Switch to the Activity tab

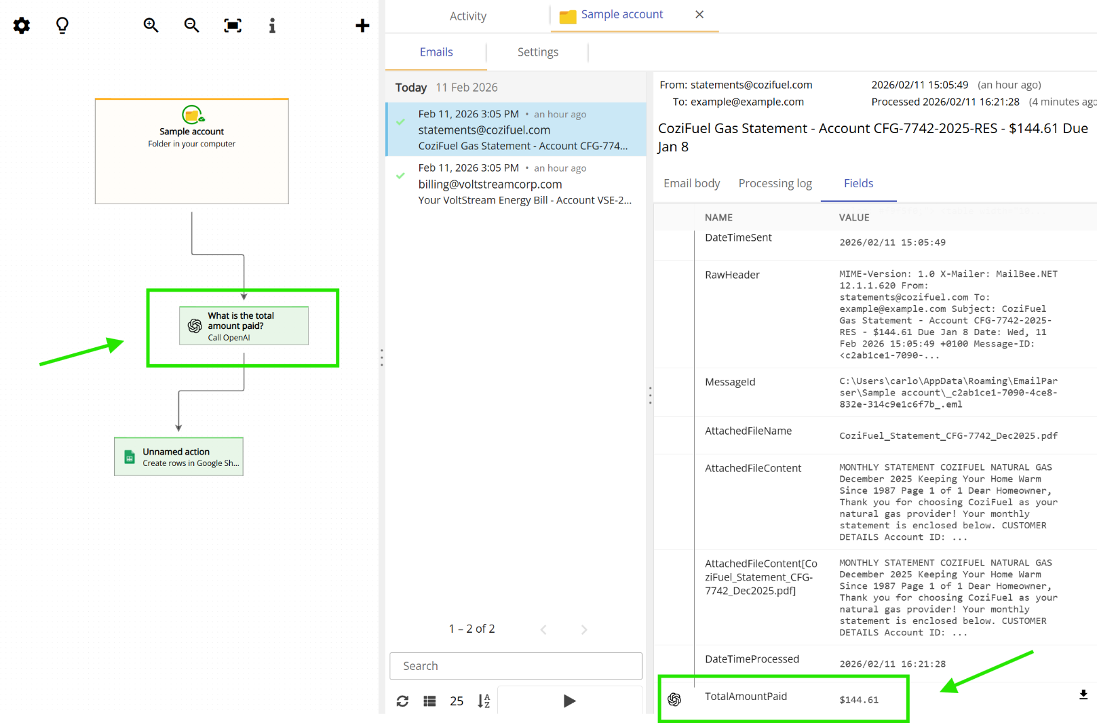click(467, 16)
